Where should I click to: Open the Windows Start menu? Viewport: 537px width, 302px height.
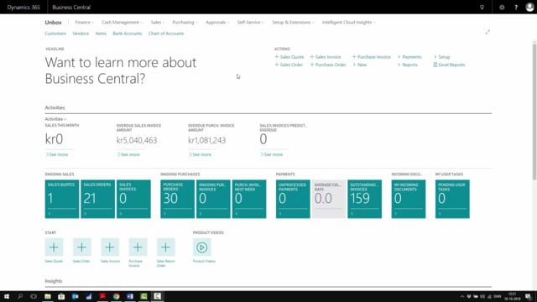(7, 296)
